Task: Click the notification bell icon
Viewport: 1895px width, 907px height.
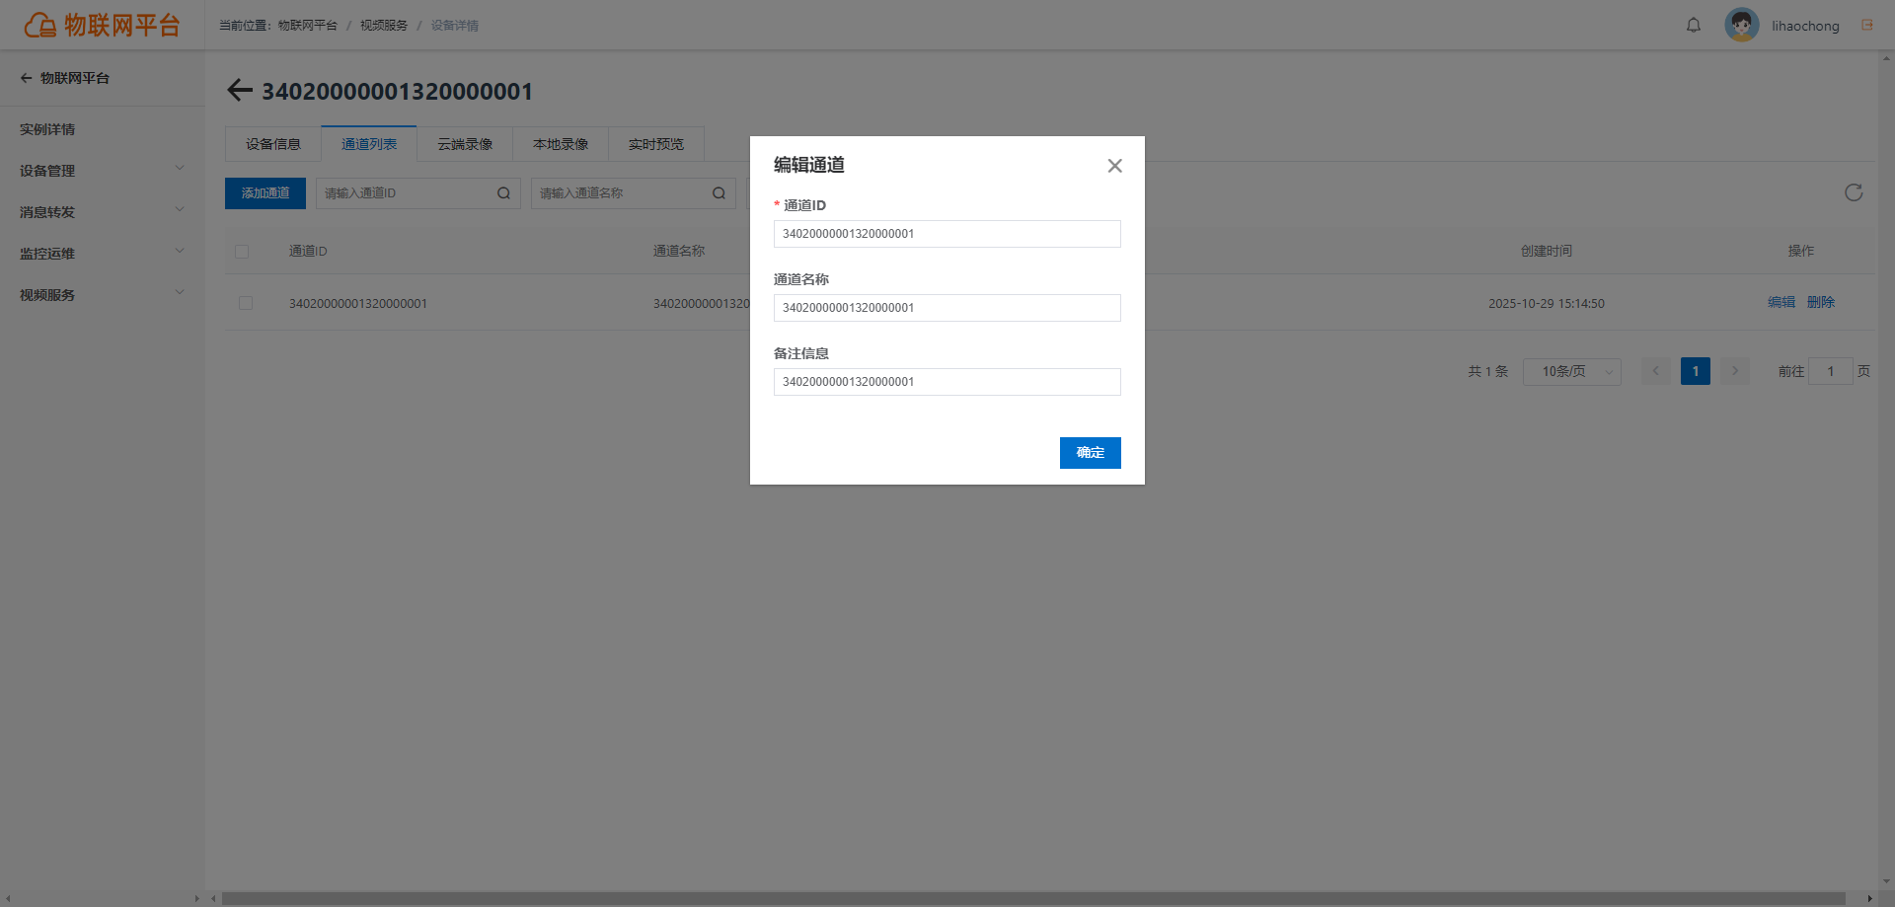Action: pos(1694,26)
